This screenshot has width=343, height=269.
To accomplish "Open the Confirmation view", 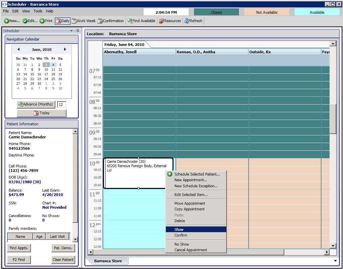I will click(111, 21).
